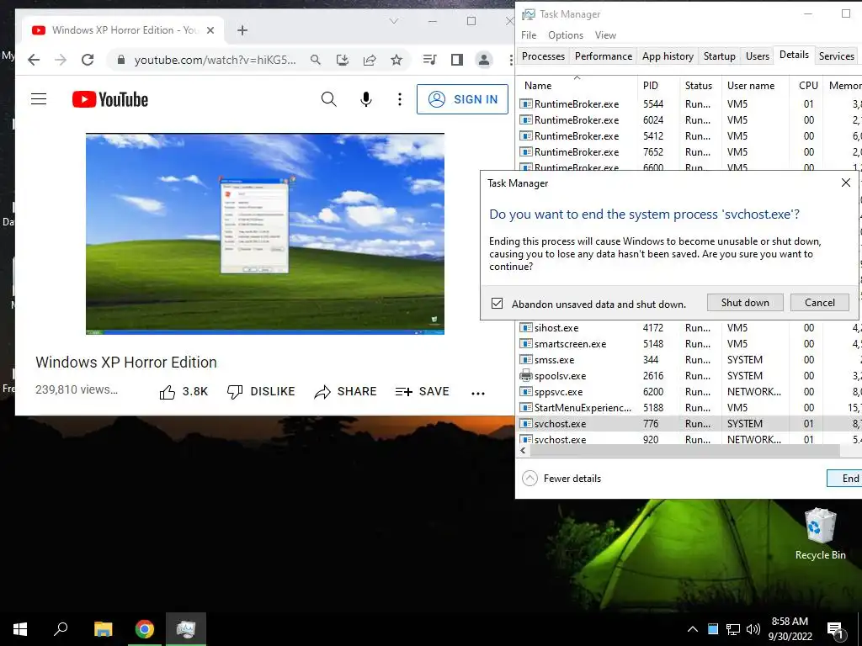Toggle Chrome side panel icon

[x=457, y=60]
